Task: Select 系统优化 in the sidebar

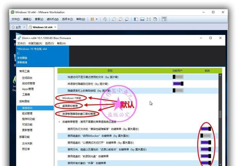Action: coord(35,108)
